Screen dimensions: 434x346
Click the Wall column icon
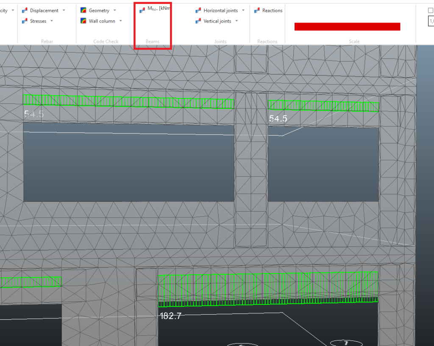click(x=83, y=21)
